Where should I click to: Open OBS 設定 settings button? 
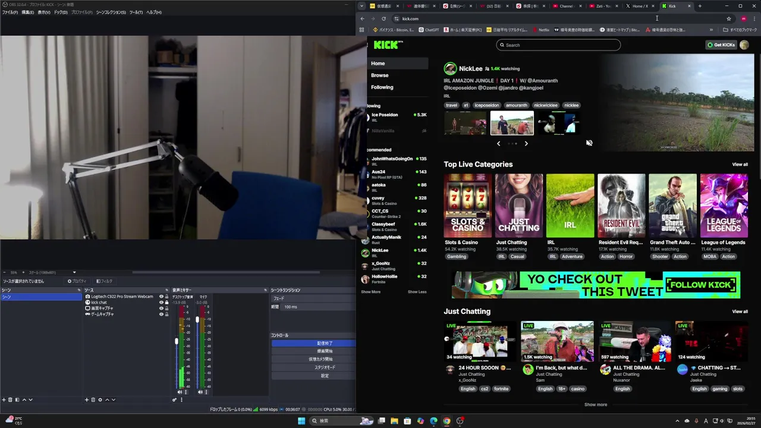tap(313, 376)
